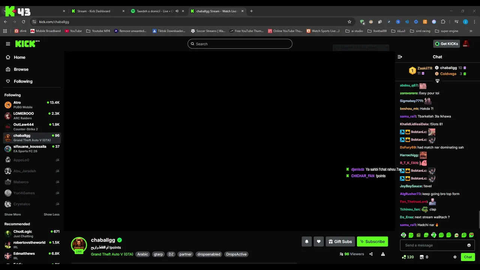Click Show Less in following list
Image resolution: width=480 pixels, height=270 pixels.
pyautogui.click(x=52, y=214)
